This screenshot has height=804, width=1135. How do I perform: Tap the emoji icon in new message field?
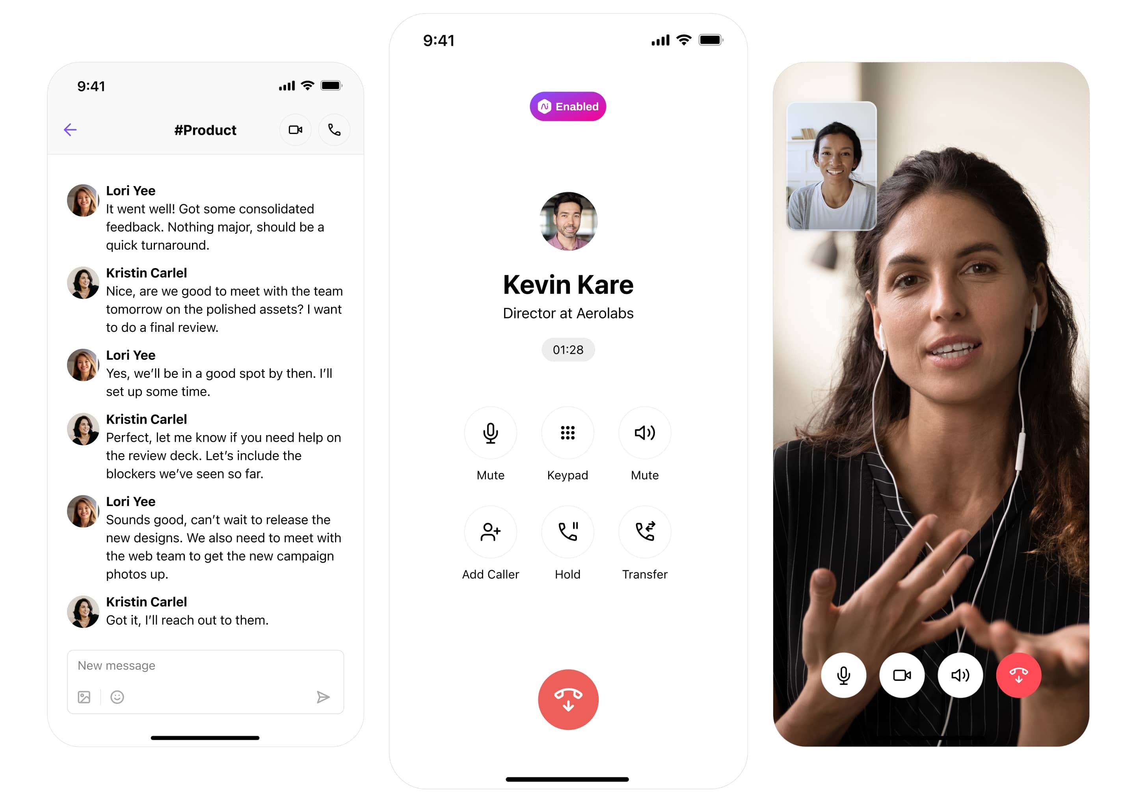tap(117, 697)
